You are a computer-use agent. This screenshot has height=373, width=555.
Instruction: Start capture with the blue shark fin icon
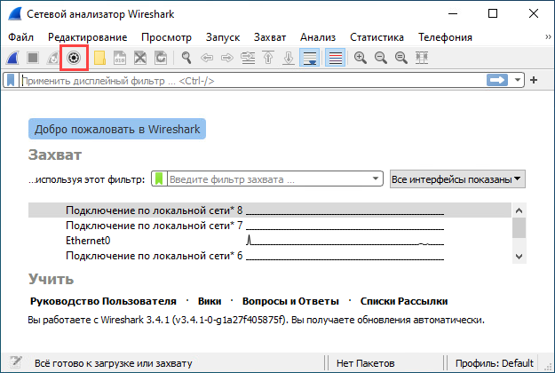coord(15,58)
